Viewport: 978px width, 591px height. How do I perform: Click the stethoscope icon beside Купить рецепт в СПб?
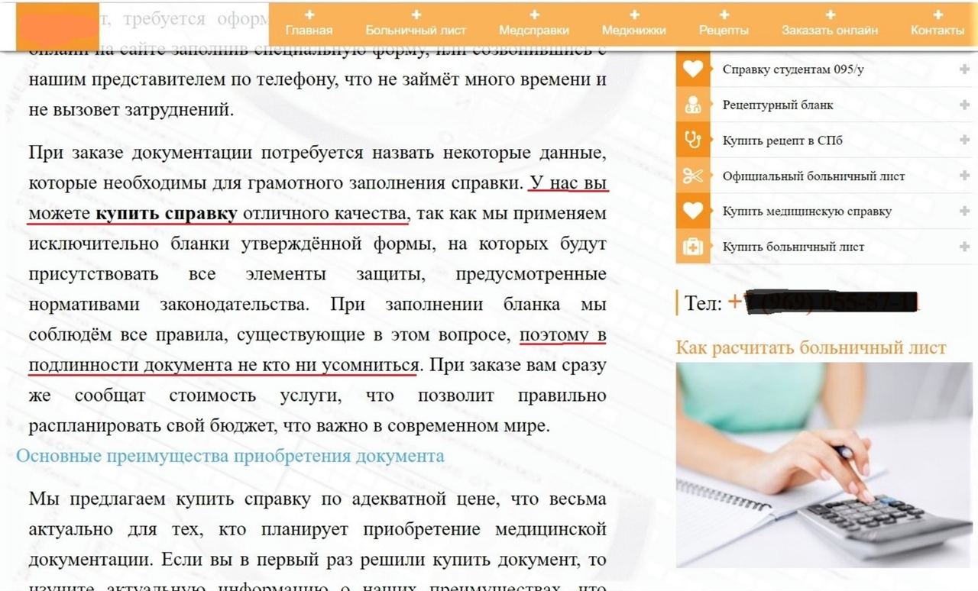693,140
